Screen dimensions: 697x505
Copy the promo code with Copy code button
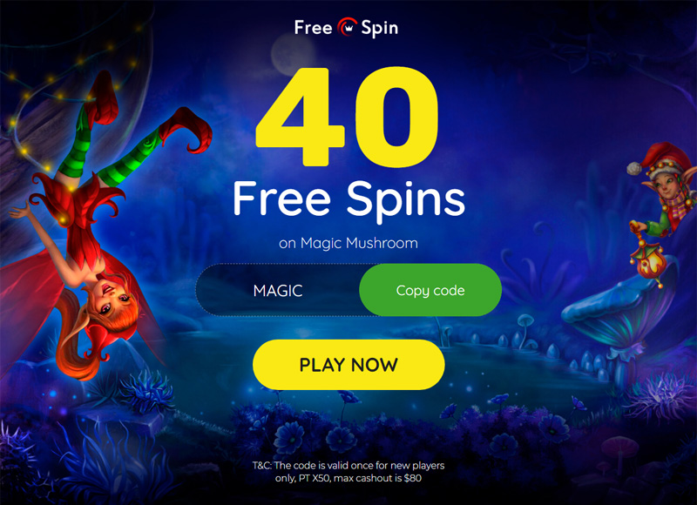pyautogui.click(x=430, y=290)
